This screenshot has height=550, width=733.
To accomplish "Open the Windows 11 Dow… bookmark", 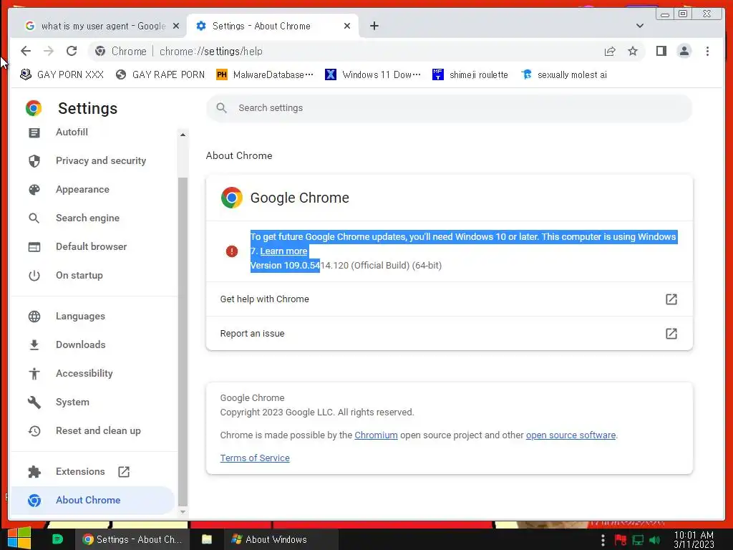I will coord(373,74).
